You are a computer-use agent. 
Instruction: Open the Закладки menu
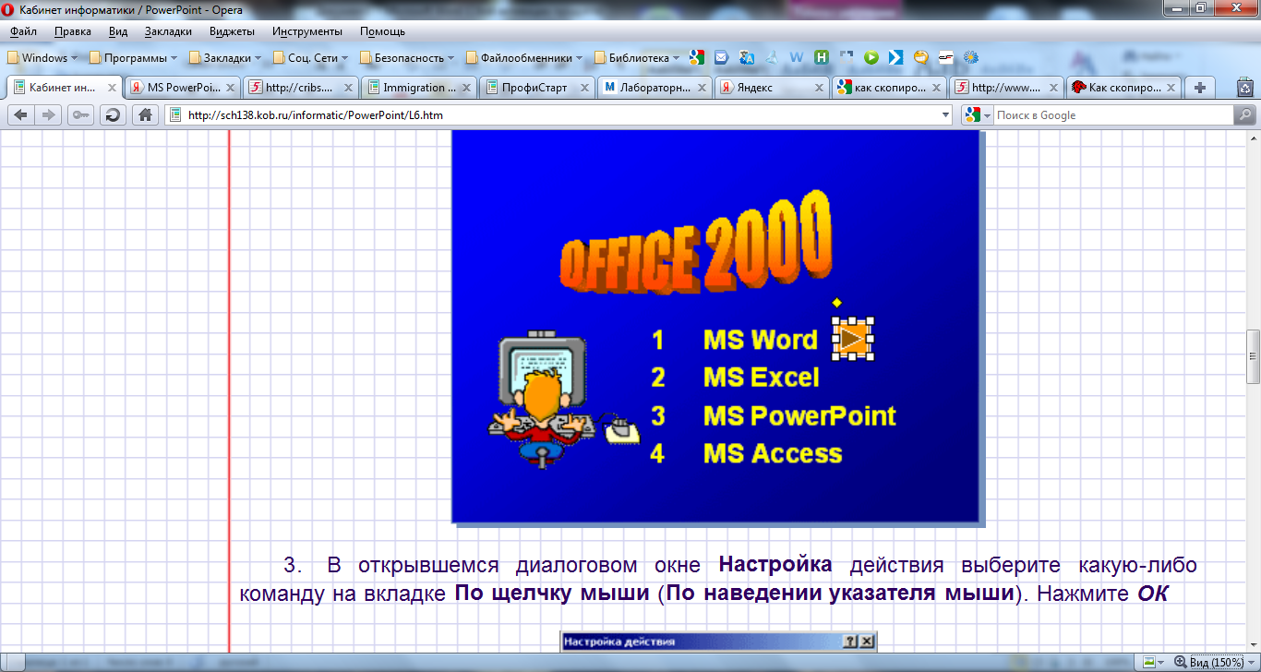(x=168, y=31)
